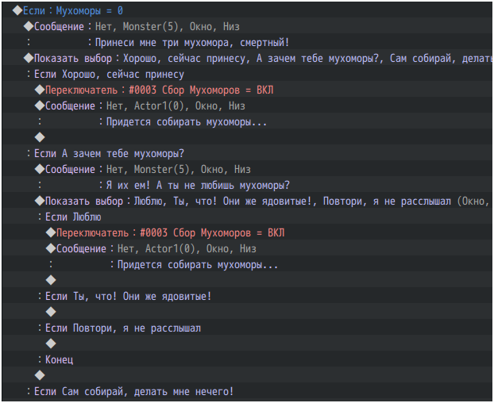Click empty diamond above "Если Ты, что! Они же ядовитые!"
The image size is (494, 403).
51,280
